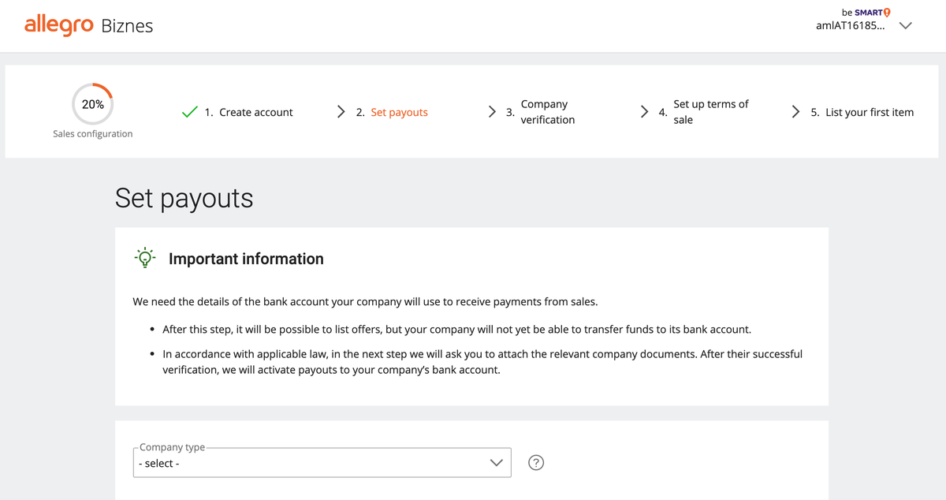Click the green checkmark beside Create account

(x=190, y=112)
